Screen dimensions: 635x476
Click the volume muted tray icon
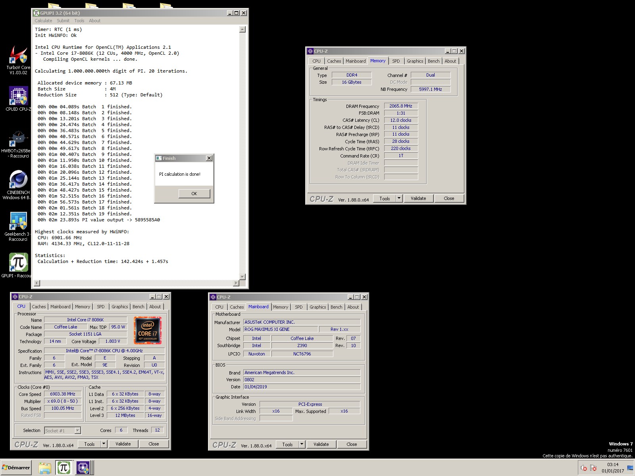(583, 468)
